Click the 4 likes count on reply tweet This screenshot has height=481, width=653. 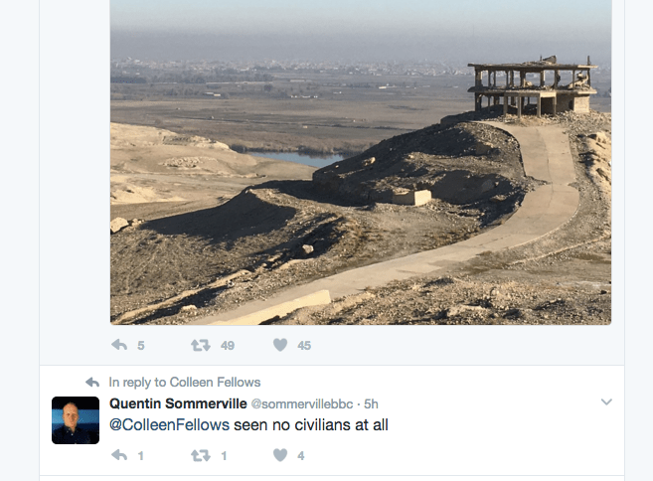pos(301,456)
